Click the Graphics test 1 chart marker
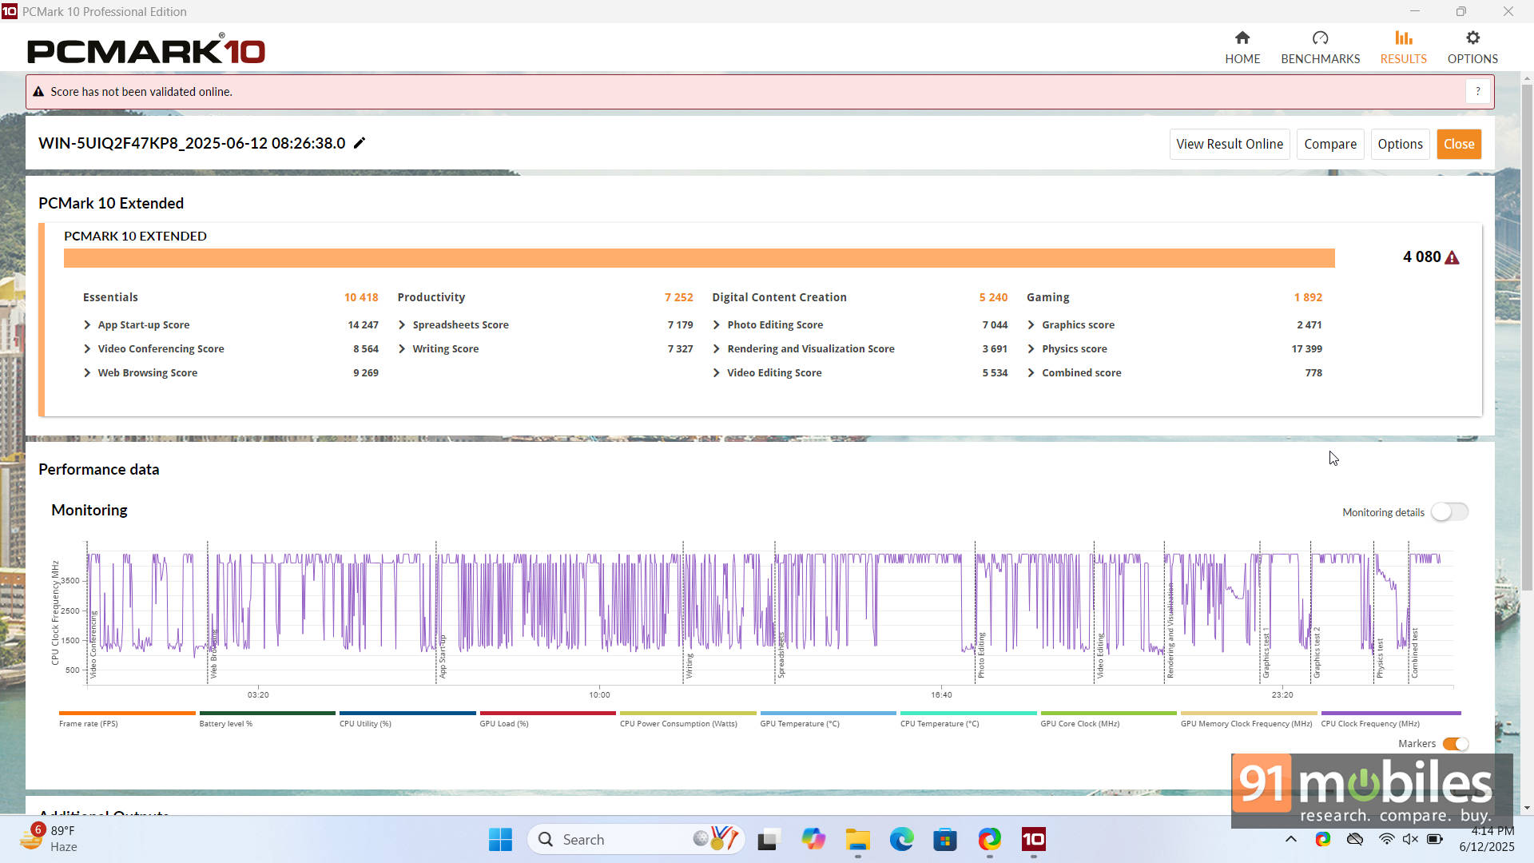Viewport: 1534px width, 863px height. point(1266,654)
